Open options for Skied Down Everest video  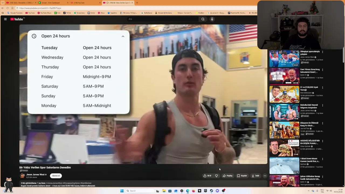coord(323,159)
